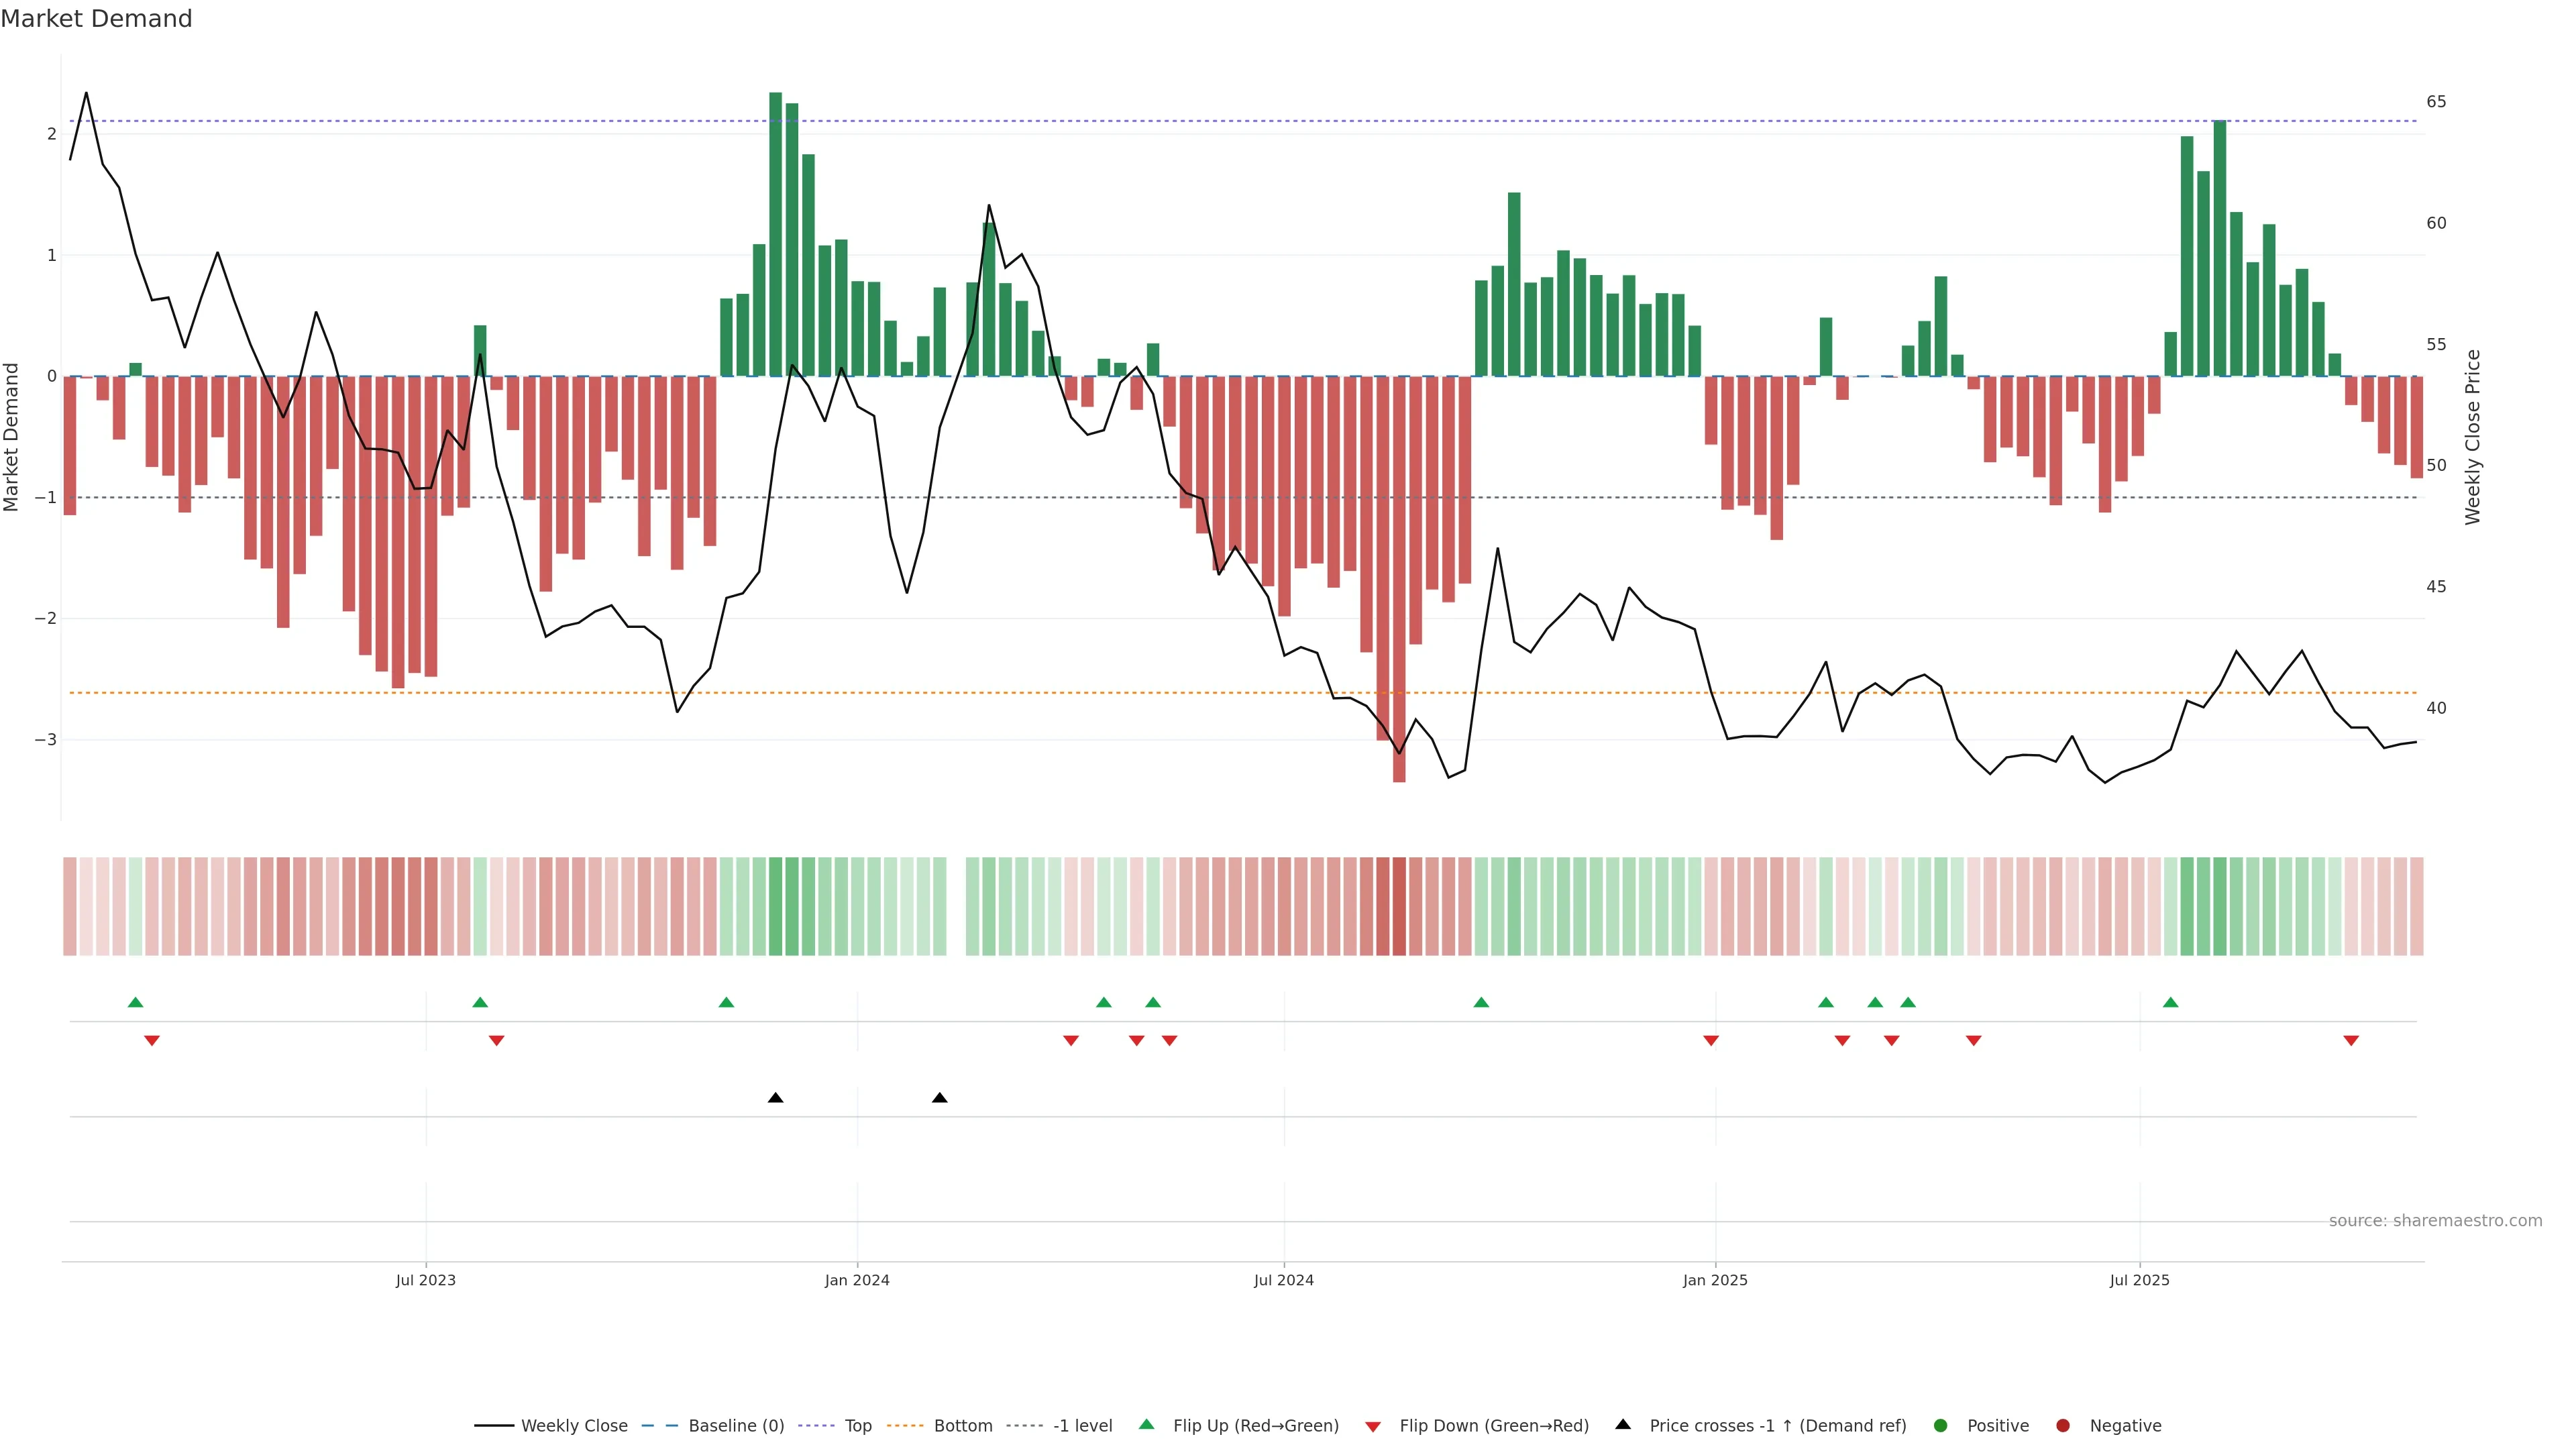Click the first green flip-up marker on the left
This screenshot has width=2576, height=1449.
[135, 1002]
